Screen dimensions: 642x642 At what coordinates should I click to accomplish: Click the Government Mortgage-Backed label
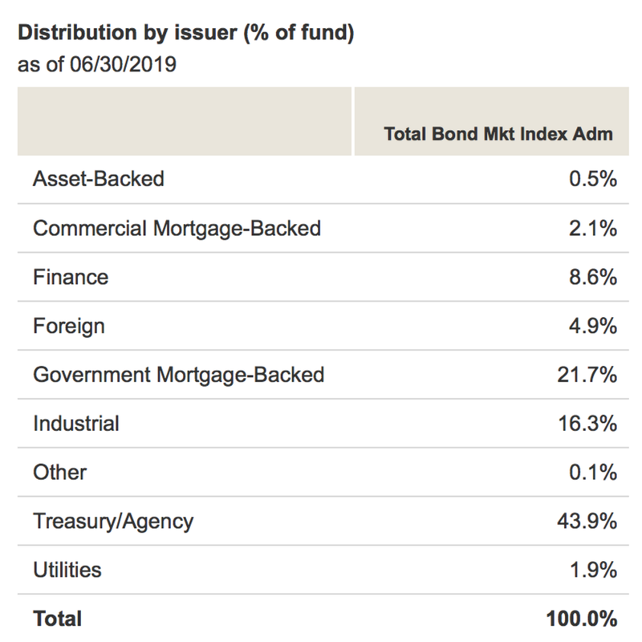coord(178,375)
